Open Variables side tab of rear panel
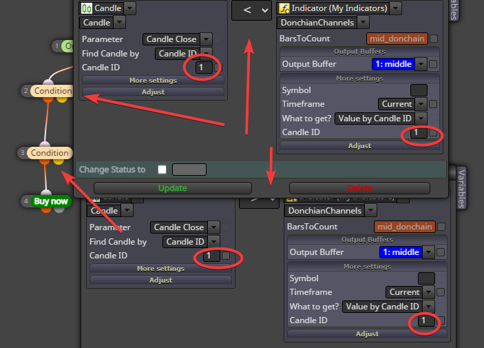Viewport: 484px width, 348px height. pyautogui.click(x=461, y=188)
